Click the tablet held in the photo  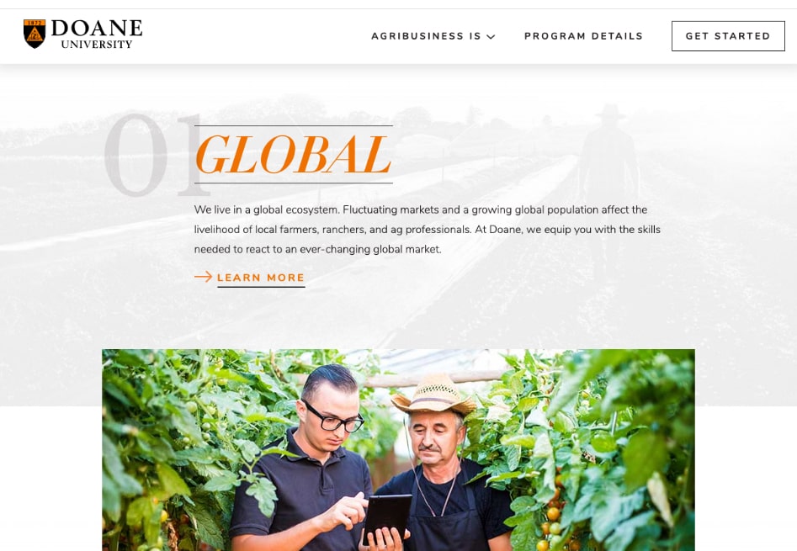[x=387, y=518]
